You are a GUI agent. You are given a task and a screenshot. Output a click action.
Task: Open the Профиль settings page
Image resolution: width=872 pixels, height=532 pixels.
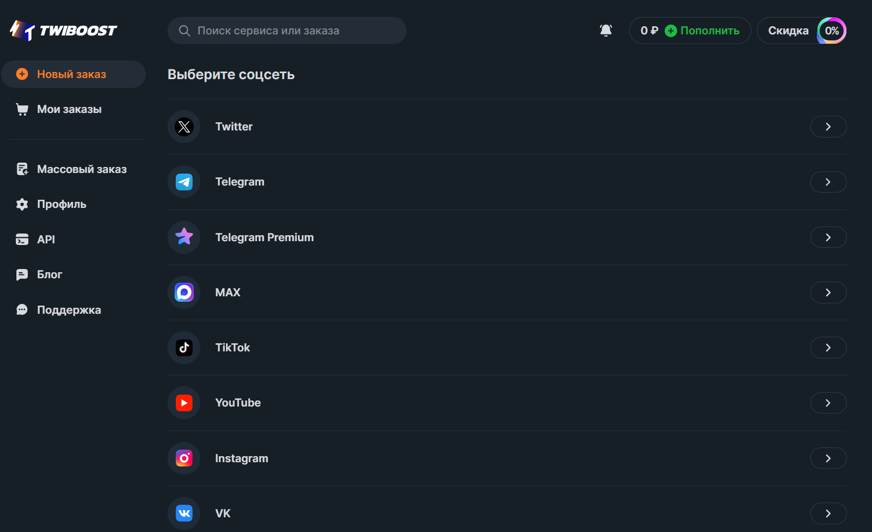click(x=61, y=204)
